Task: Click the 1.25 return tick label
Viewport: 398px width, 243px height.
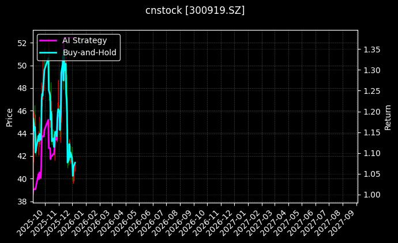Action: tap(372, 91)
